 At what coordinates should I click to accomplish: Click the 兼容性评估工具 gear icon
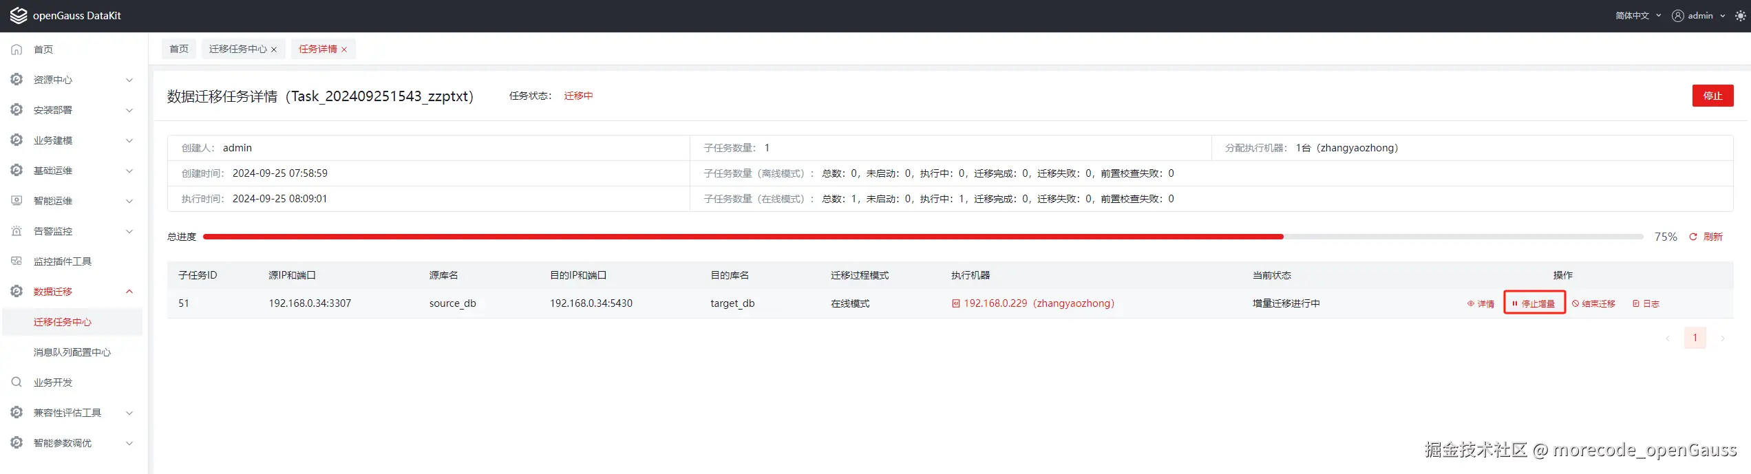click(17, 413)
